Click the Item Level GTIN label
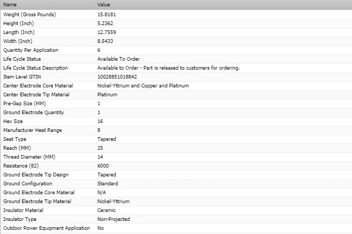This screenshot has height=234, width=352. (22, 77)
